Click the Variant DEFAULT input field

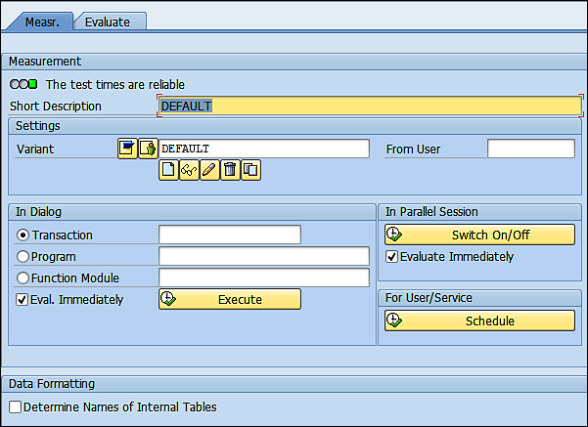click(264, 149)
